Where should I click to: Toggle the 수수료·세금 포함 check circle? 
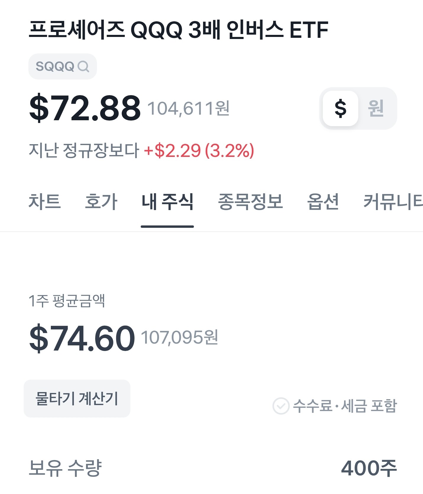point(281,406)
